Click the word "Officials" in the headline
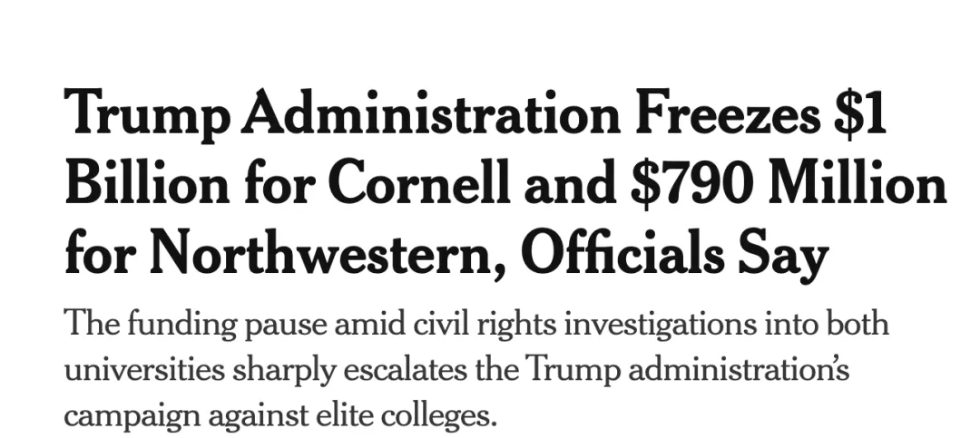 [622, 252]
